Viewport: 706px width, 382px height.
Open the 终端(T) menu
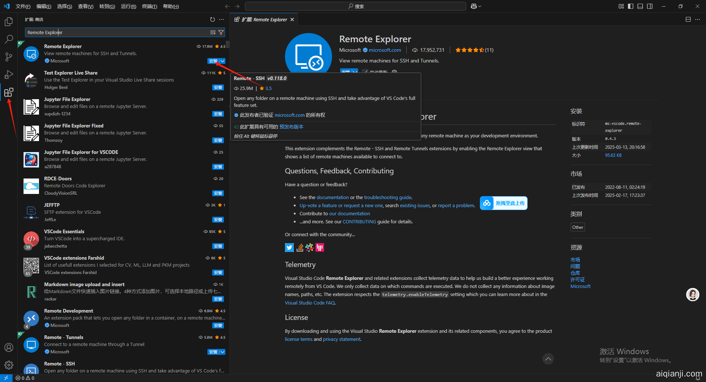pyautogui.click(x=149, y=6)
